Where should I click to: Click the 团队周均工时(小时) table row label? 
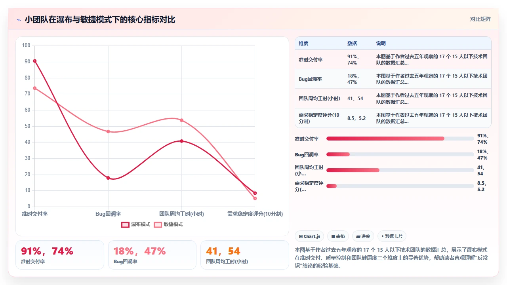pos(319,98)
